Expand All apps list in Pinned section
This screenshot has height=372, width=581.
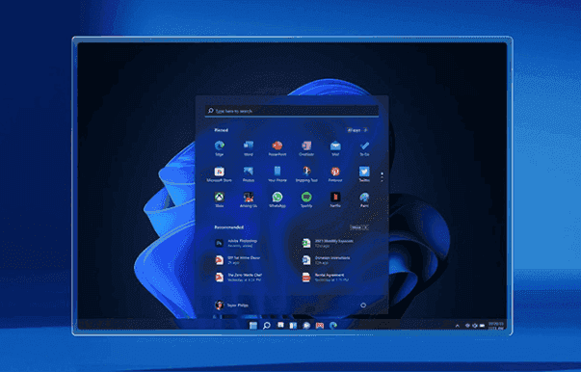[x=357, y=130]
